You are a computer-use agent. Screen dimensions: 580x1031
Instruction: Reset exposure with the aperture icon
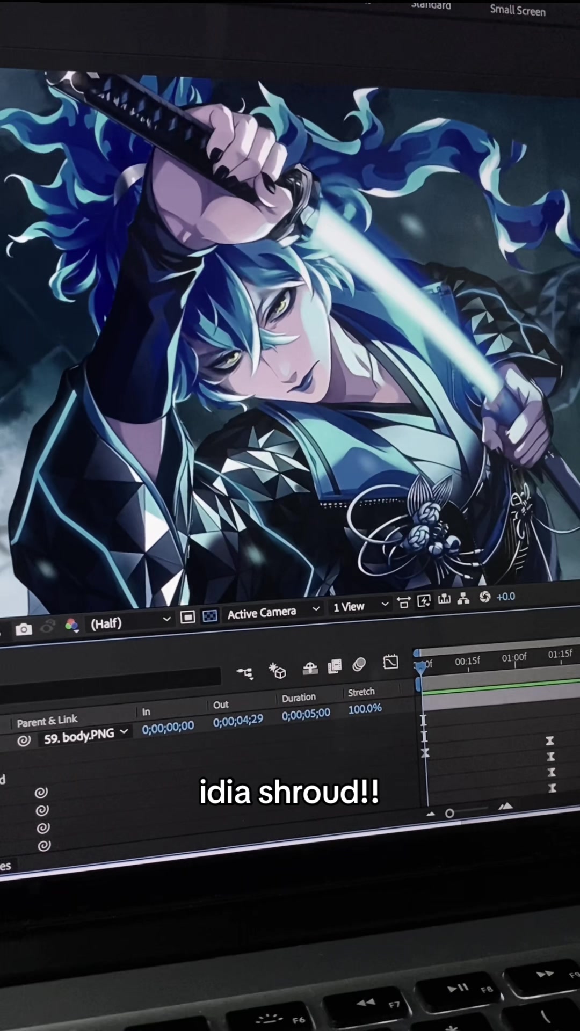pyautogui.click(x=485, y=597)
